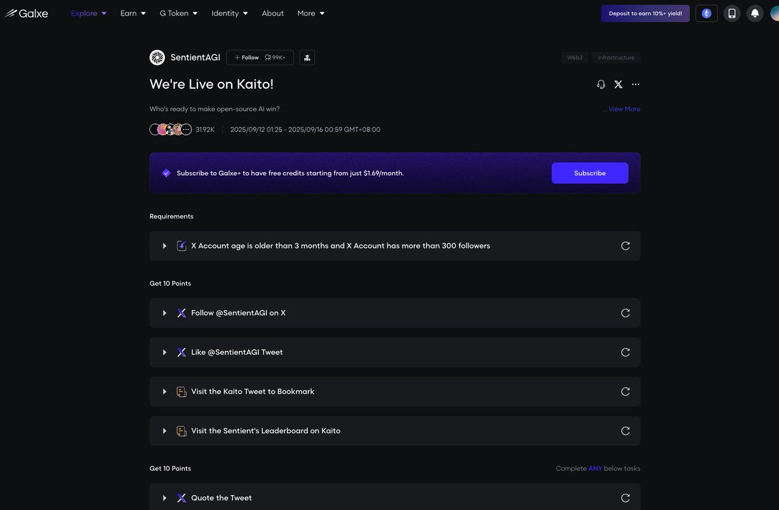The height and width of the screenshot is (510, 779).
Task: Refresh the Follow @SentientAGI on X task
Action: 625,313
